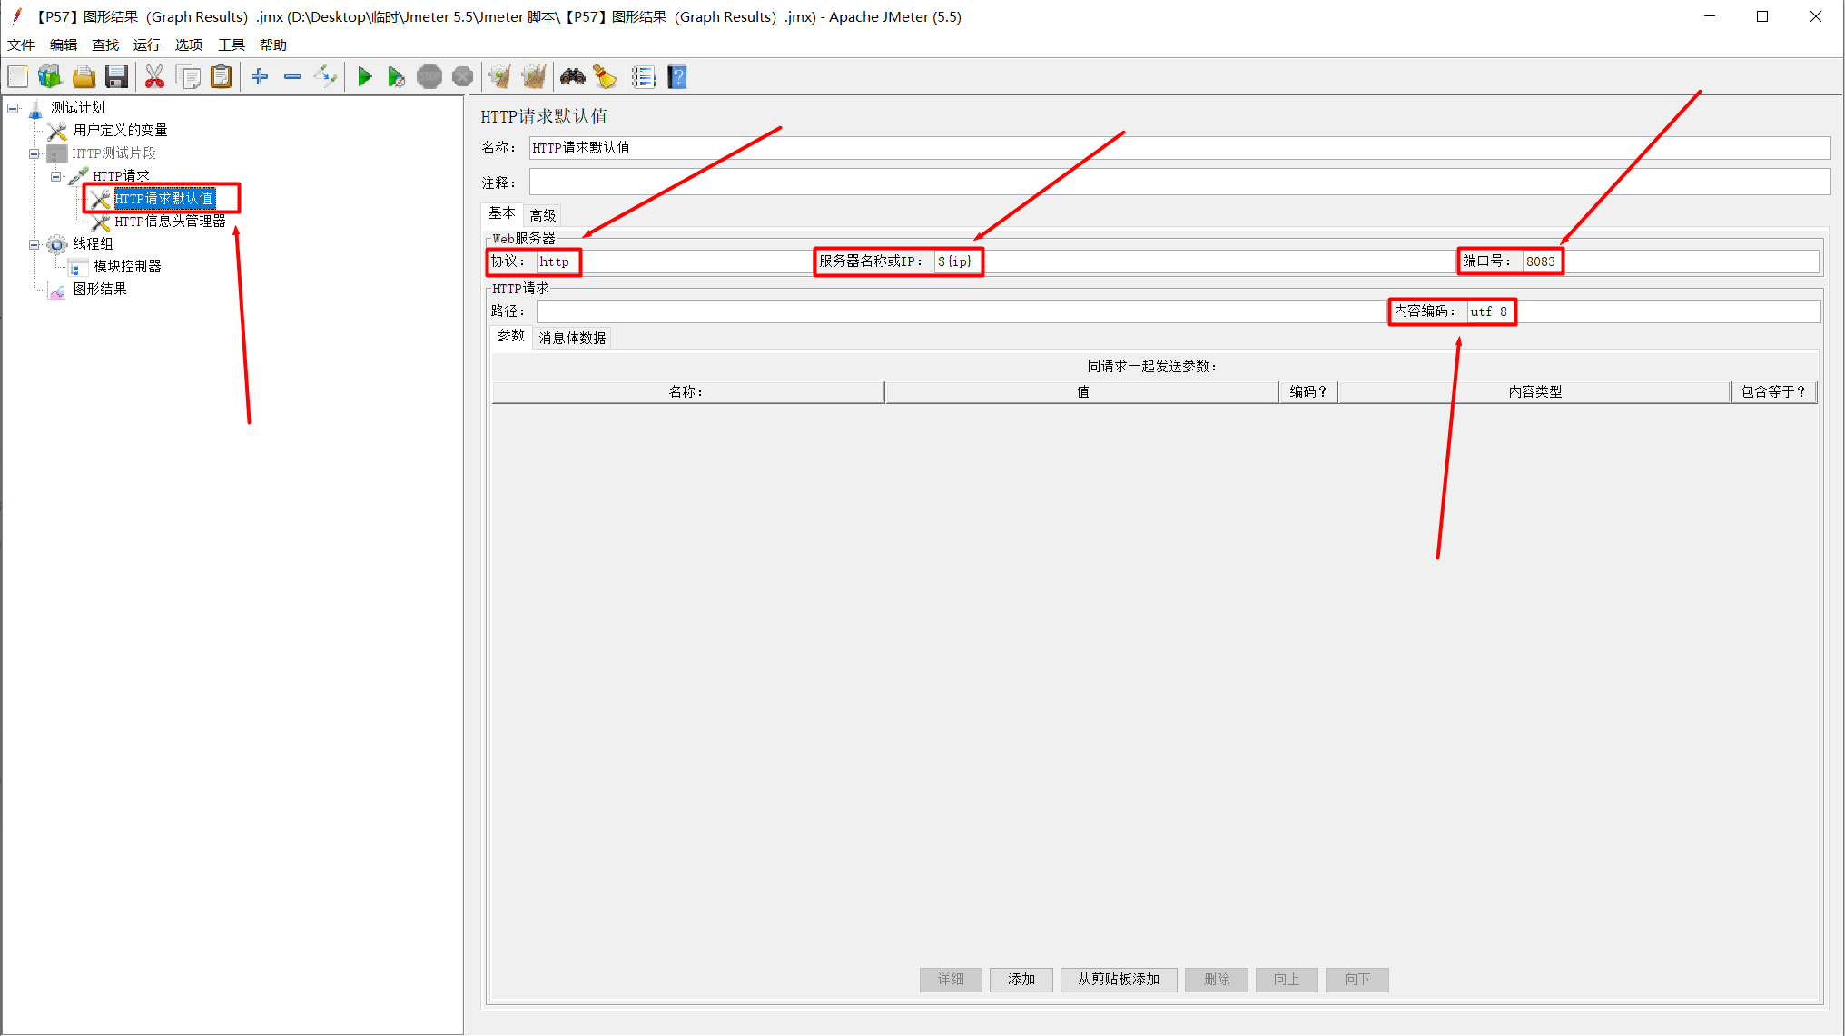The image size is (1845, 1036).
Task: Switch to the 高级 tab
Action: [x=543, y=215]
